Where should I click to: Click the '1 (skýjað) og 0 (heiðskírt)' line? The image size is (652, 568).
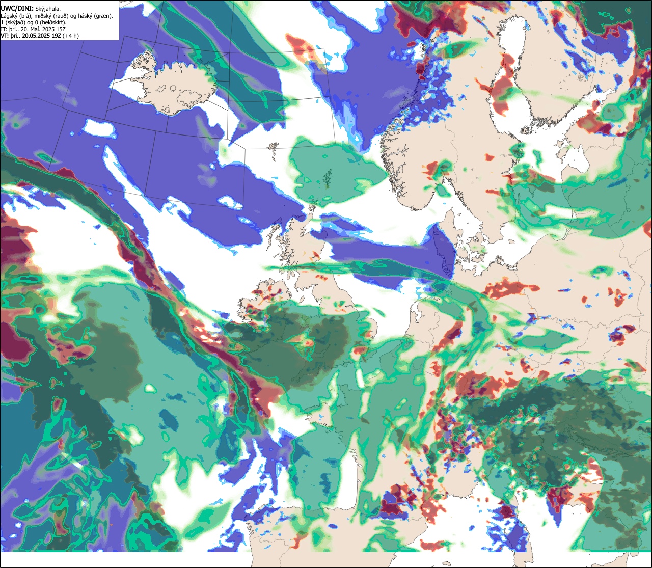coord(33,22)
